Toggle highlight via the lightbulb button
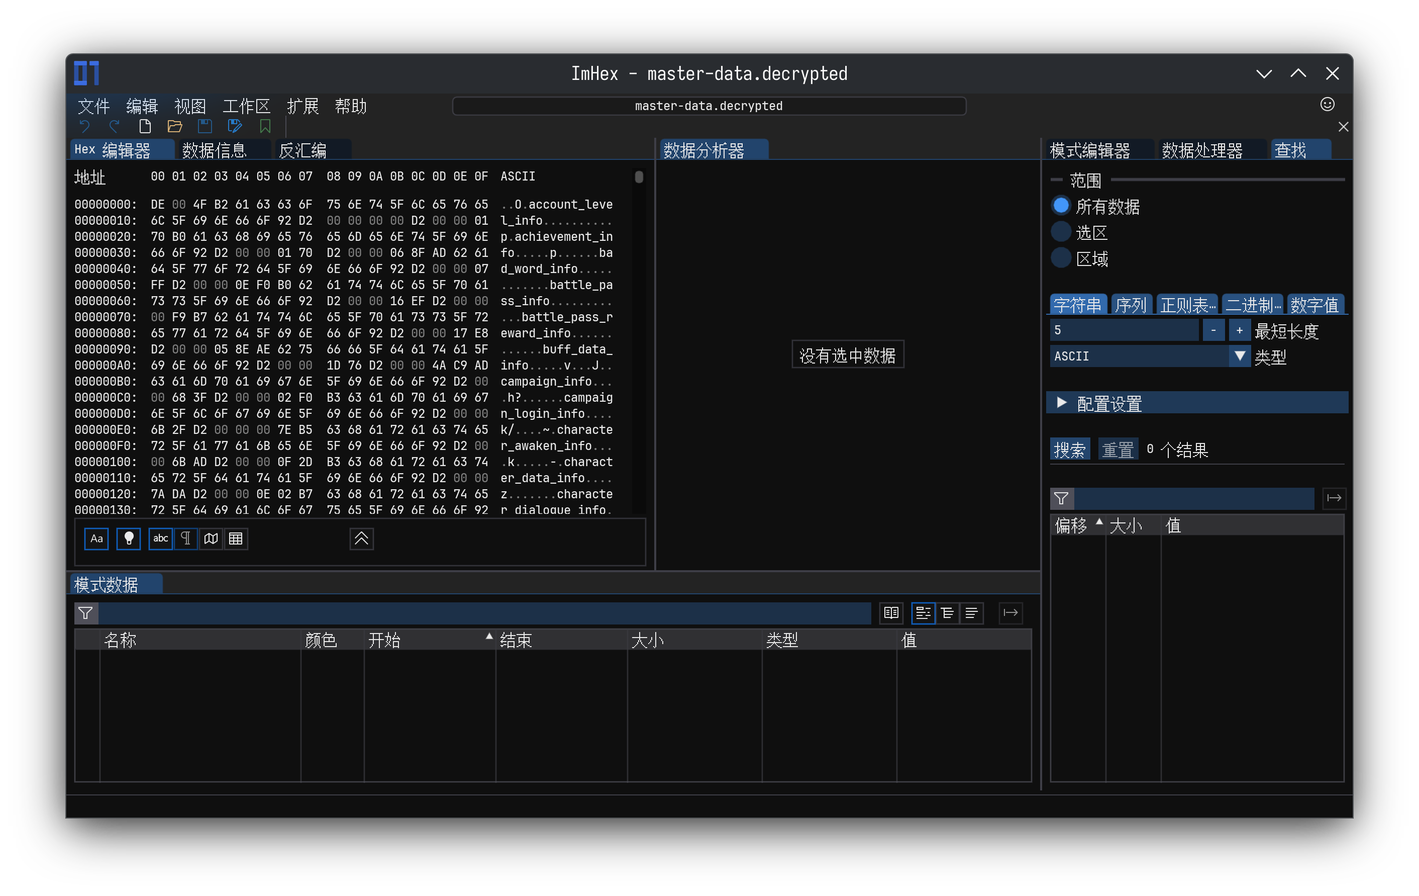1419x896 pixels. pyautogui.click(x=129, y=539)
